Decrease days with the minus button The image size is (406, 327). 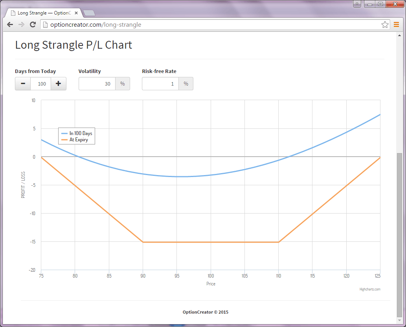tap(23, 84)
